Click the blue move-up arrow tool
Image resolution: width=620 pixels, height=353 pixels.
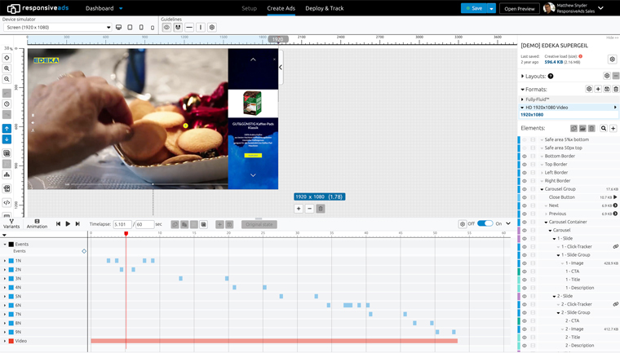(7, 129)
